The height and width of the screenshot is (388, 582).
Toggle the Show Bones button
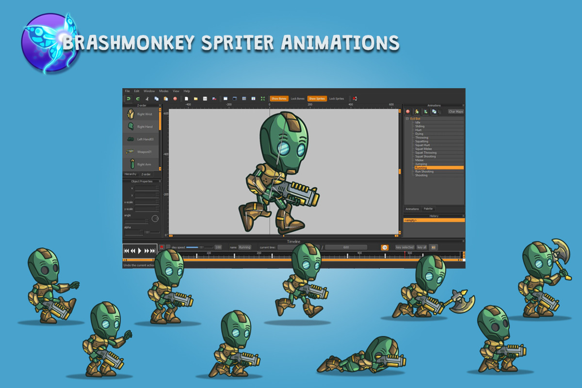(279, 98)
